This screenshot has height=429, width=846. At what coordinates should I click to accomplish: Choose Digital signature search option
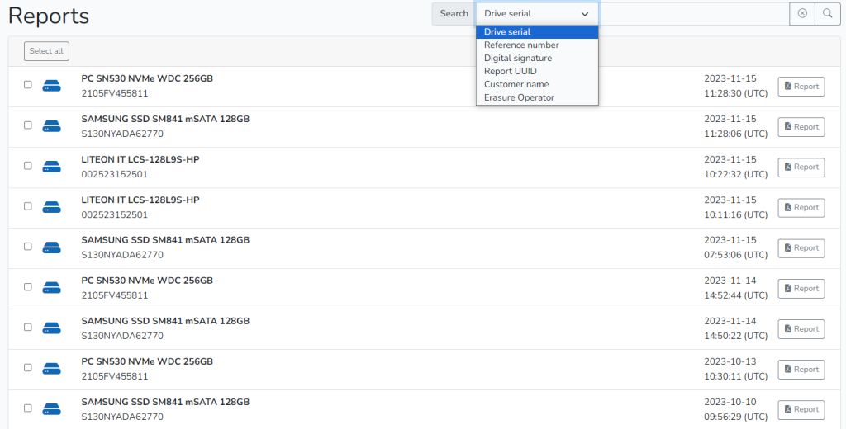(x=537, y=58)
